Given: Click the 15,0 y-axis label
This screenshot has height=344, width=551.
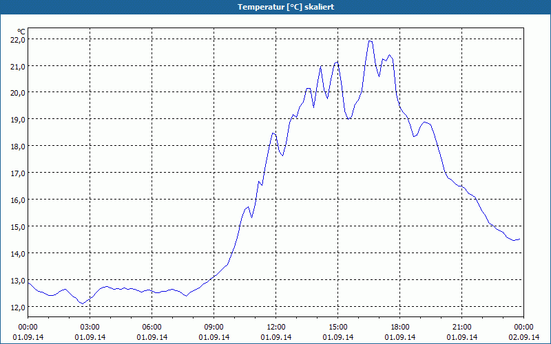Looking at the screenshot, I should [x=18, y=227].
